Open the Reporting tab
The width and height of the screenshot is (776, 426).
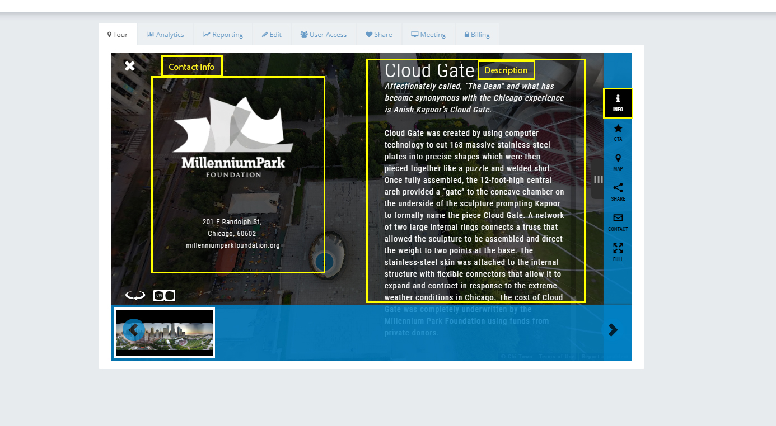223,34
